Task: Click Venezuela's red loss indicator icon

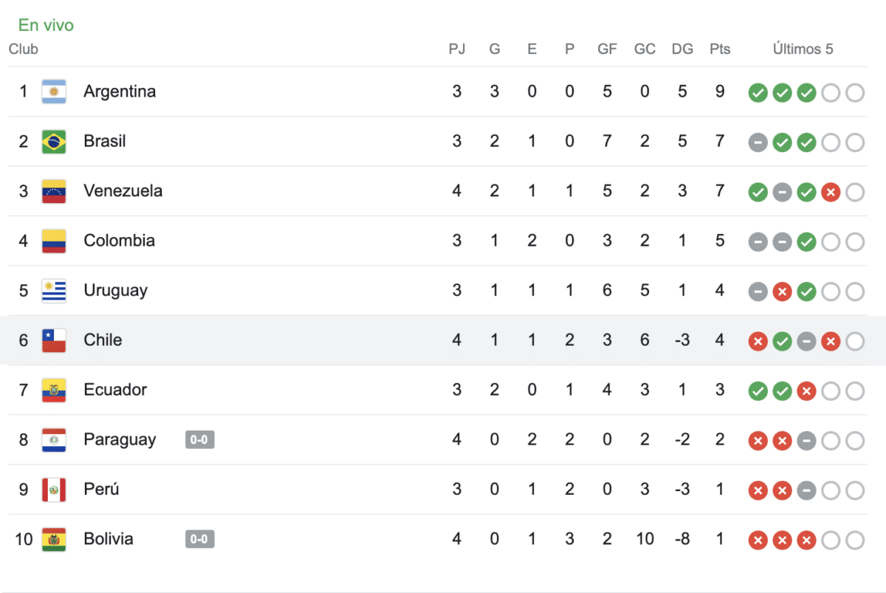Action: click(831, 191)
